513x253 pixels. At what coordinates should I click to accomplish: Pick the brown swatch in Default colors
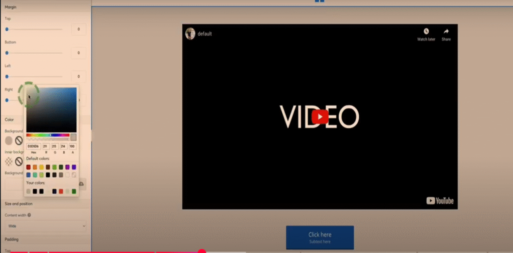[x=48, y=167]
